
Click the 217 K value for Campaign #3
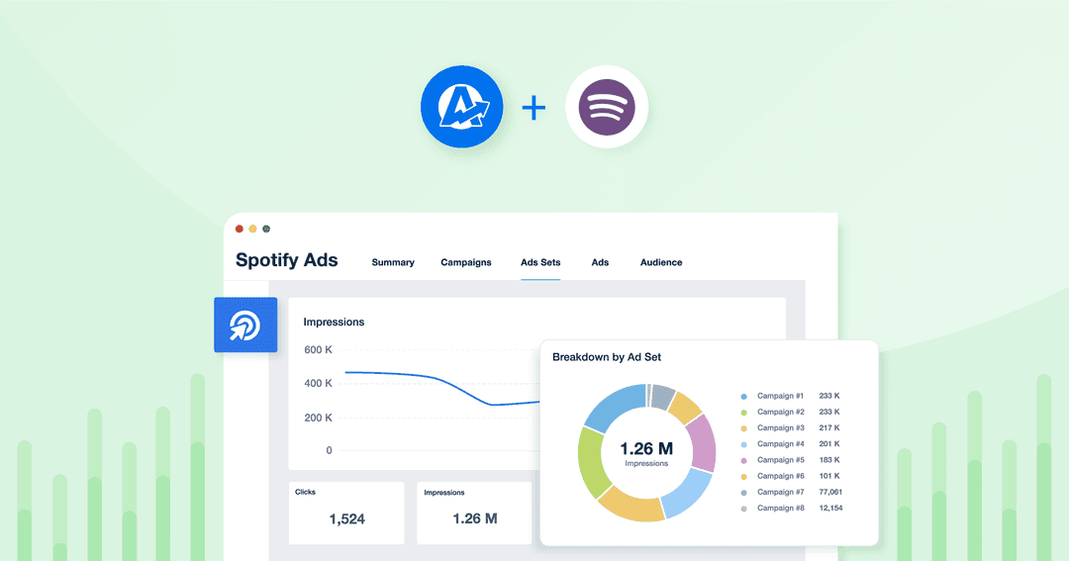(829, 427)
